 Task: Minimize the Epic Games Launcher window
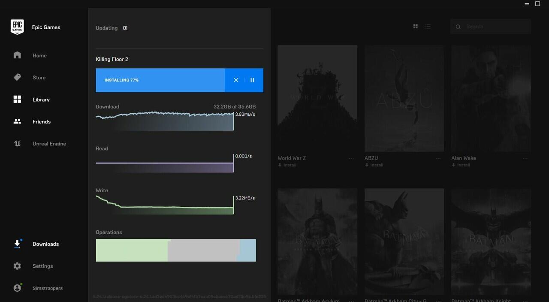pos(527,4)
